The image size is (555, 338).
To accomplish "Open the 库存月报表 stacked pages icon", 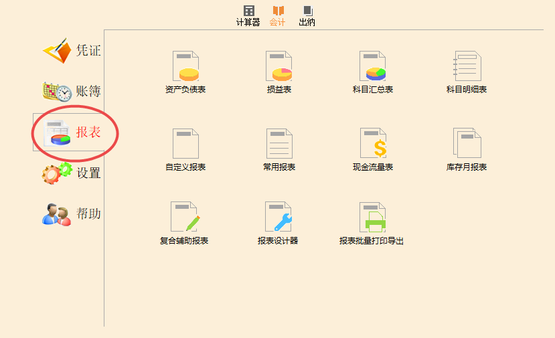I will coord(467,143).
